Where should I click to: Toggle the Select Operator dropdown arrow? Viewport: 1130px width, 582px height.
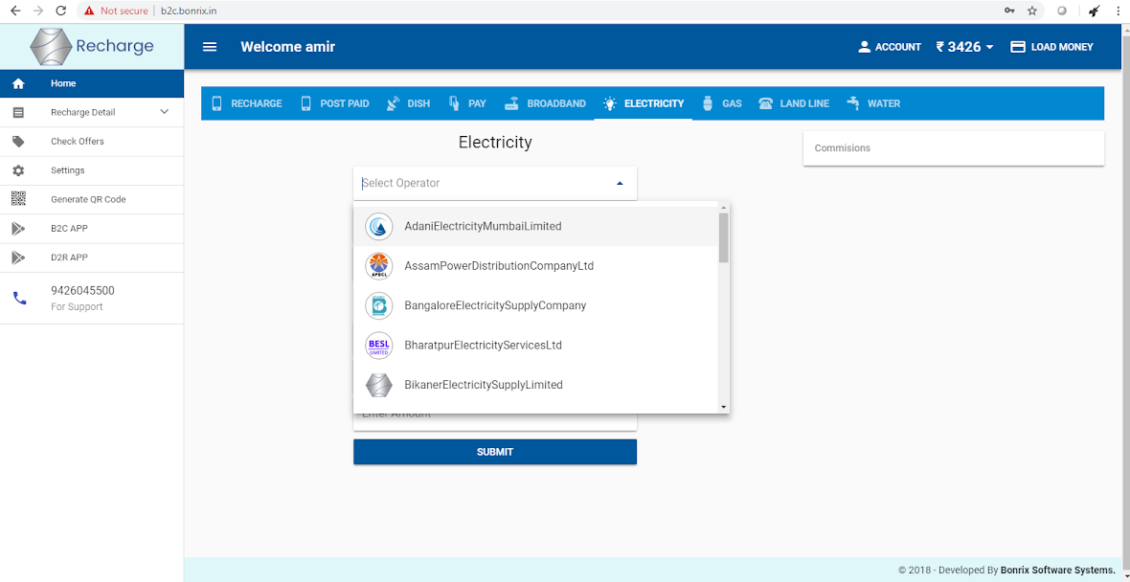[620, 184]
